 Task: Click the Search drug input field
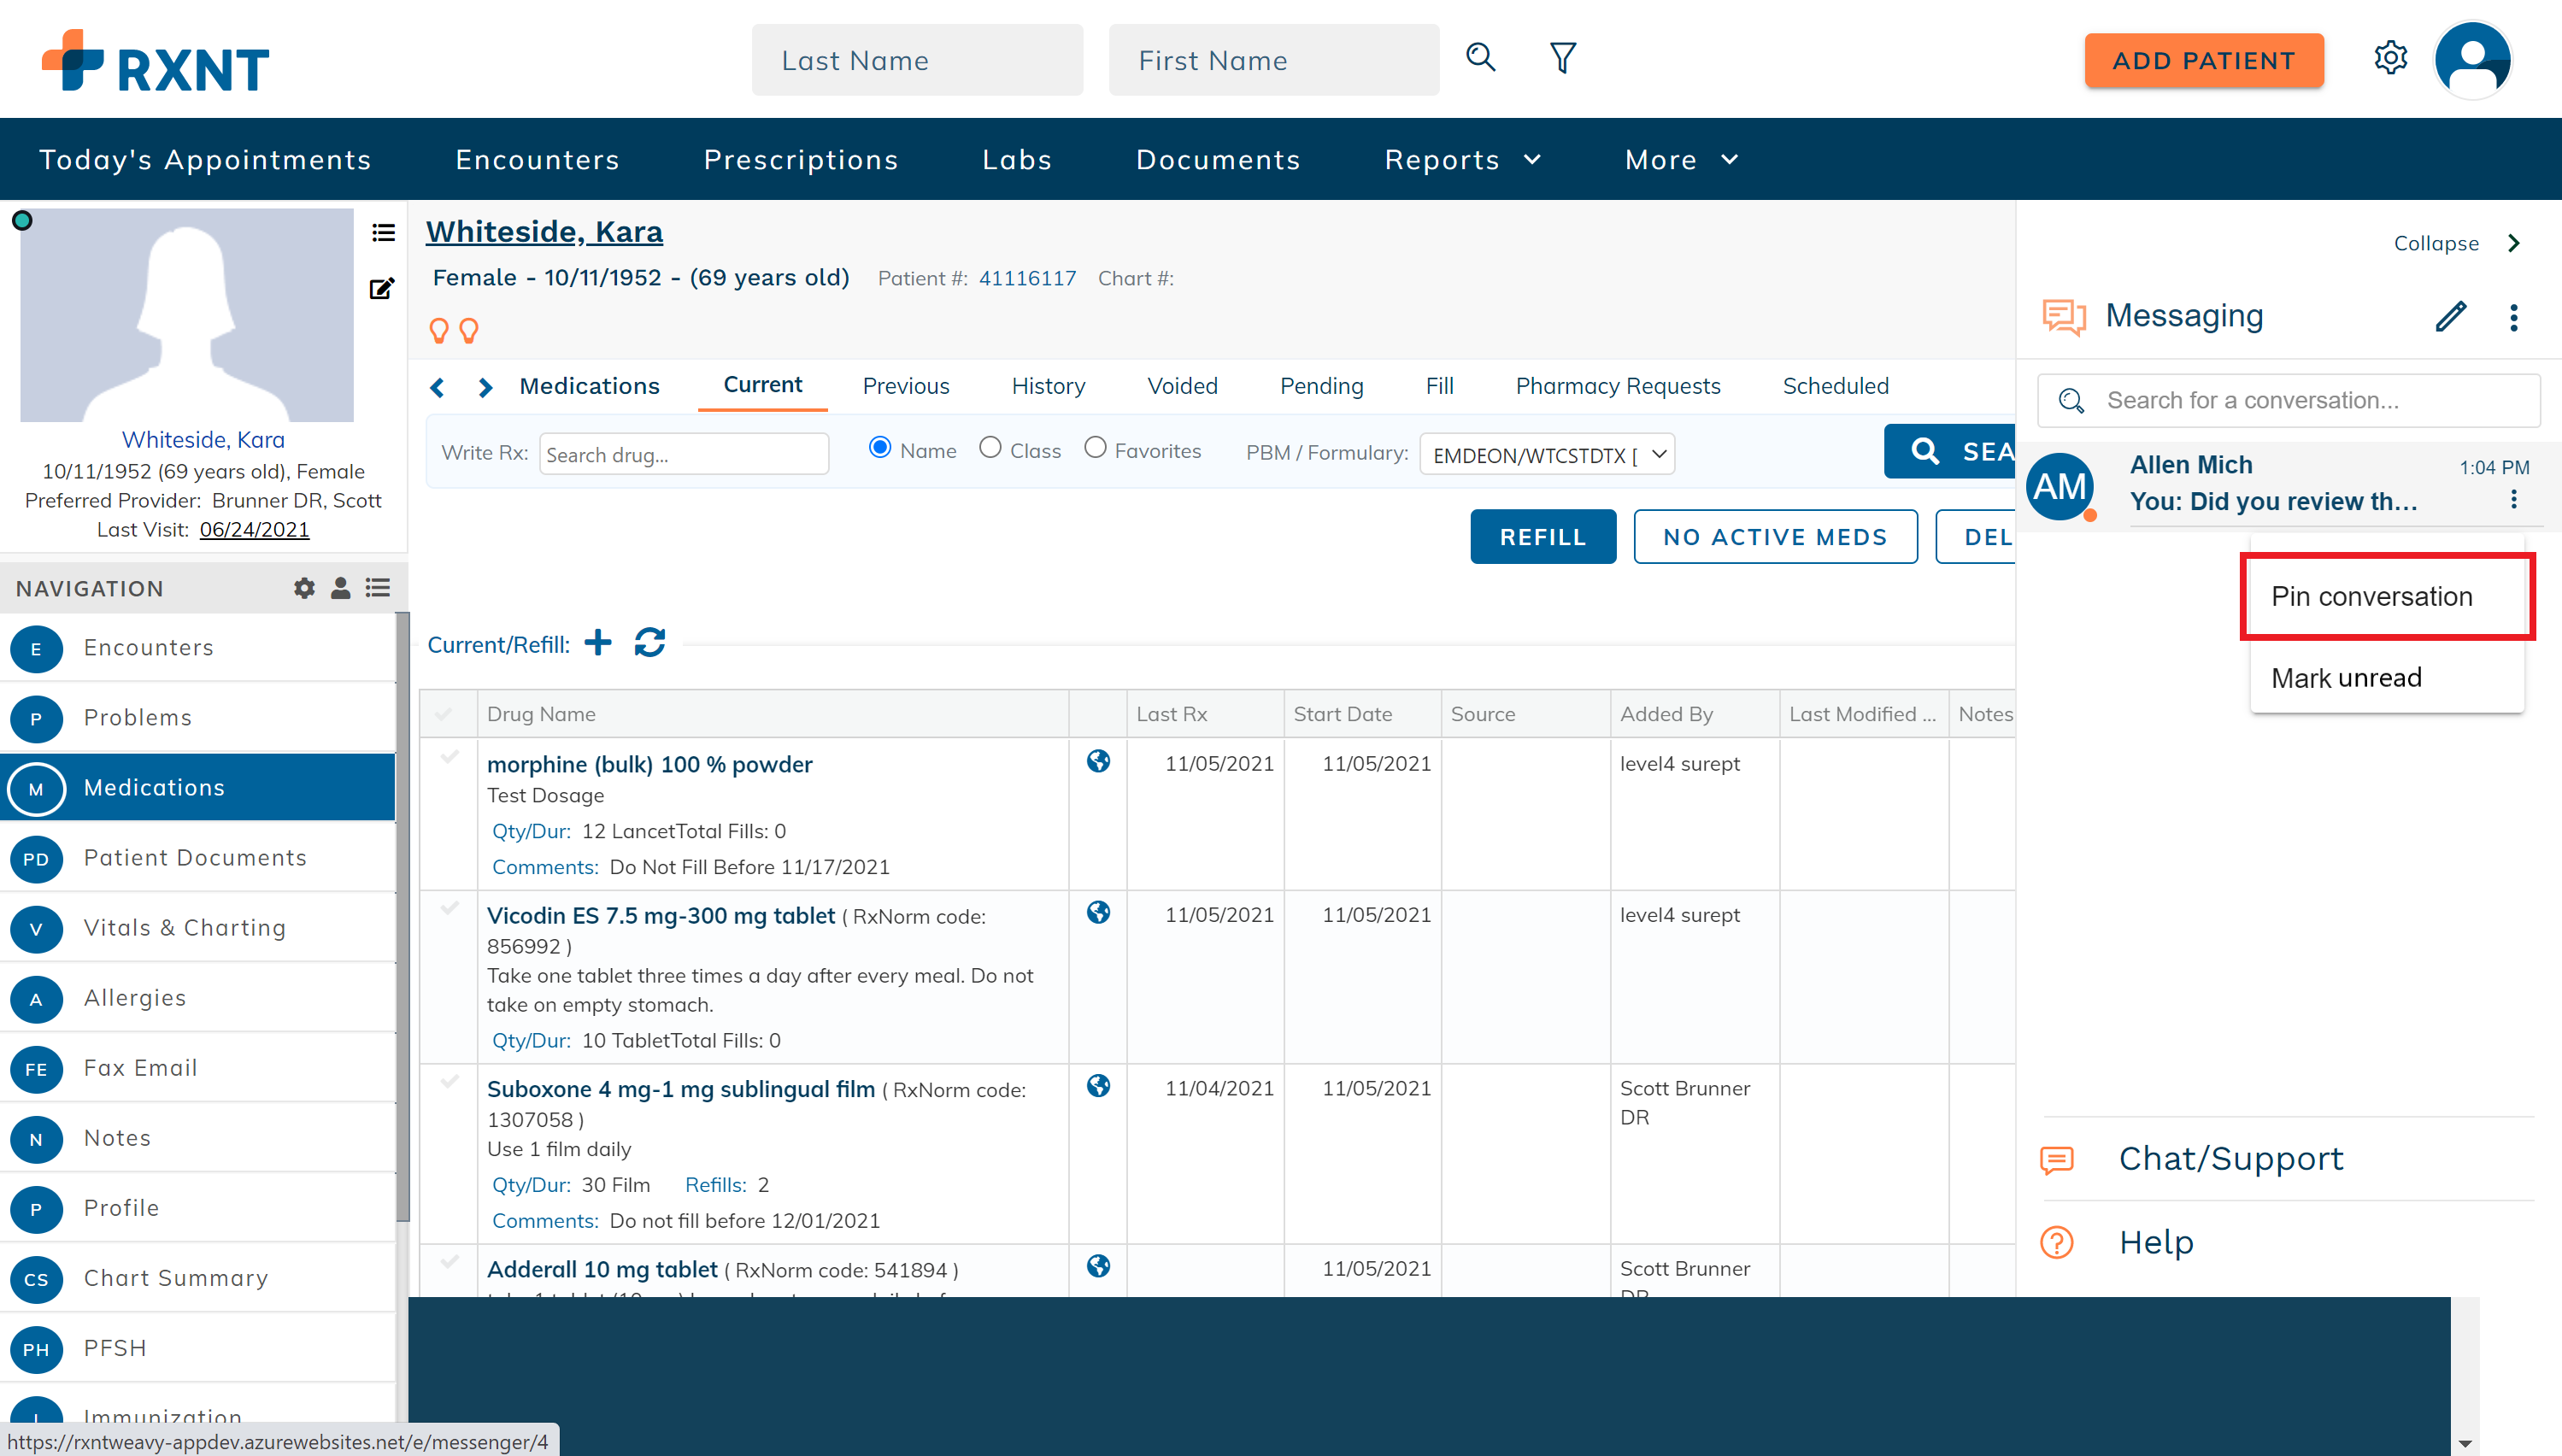pyautogui.click(x=684, y=454)
